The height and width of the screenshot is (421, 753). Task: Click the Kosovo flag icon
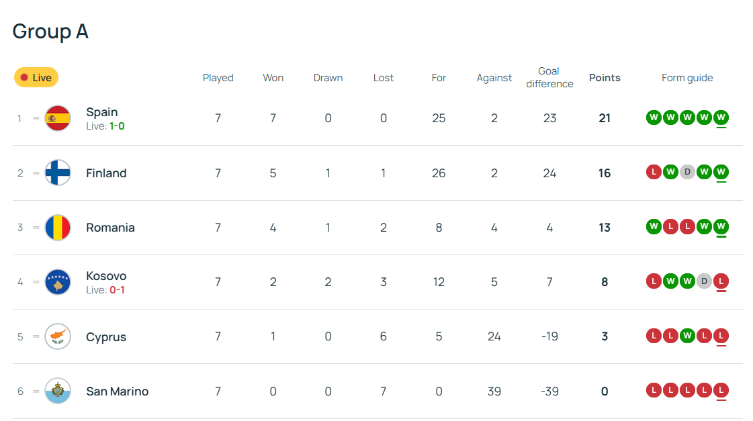[x=58, y=282]
